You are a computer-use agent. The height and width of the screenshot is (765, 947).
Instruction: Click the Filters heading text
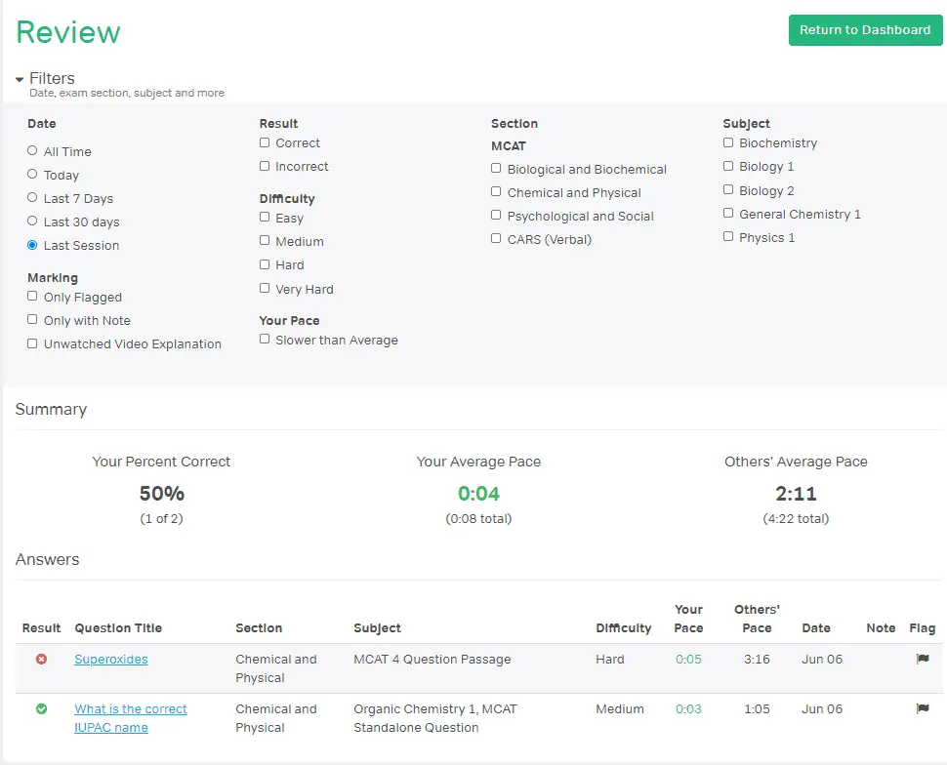pos(52,78)
